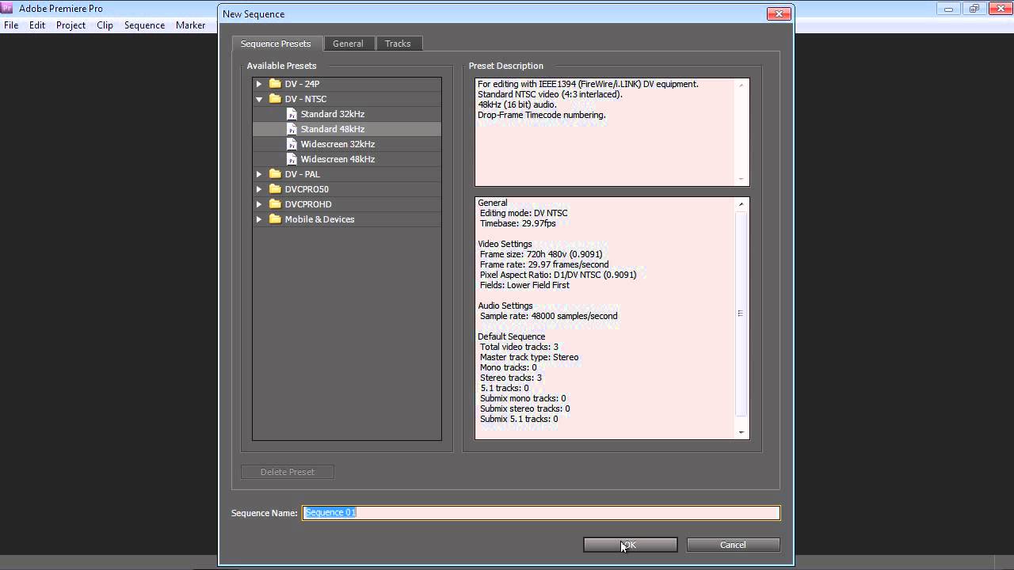Click the preset details scroll down arrow

tap(741, 432)
